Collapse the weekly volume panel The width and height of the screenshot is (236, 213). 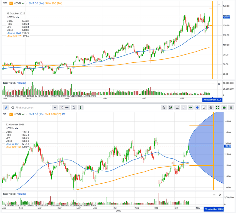point(213,84)
